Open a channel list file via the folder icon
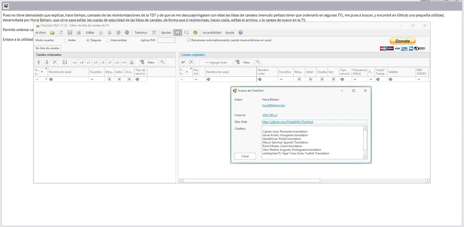This screenshot has width=464, height=227. tap(52, 33)
